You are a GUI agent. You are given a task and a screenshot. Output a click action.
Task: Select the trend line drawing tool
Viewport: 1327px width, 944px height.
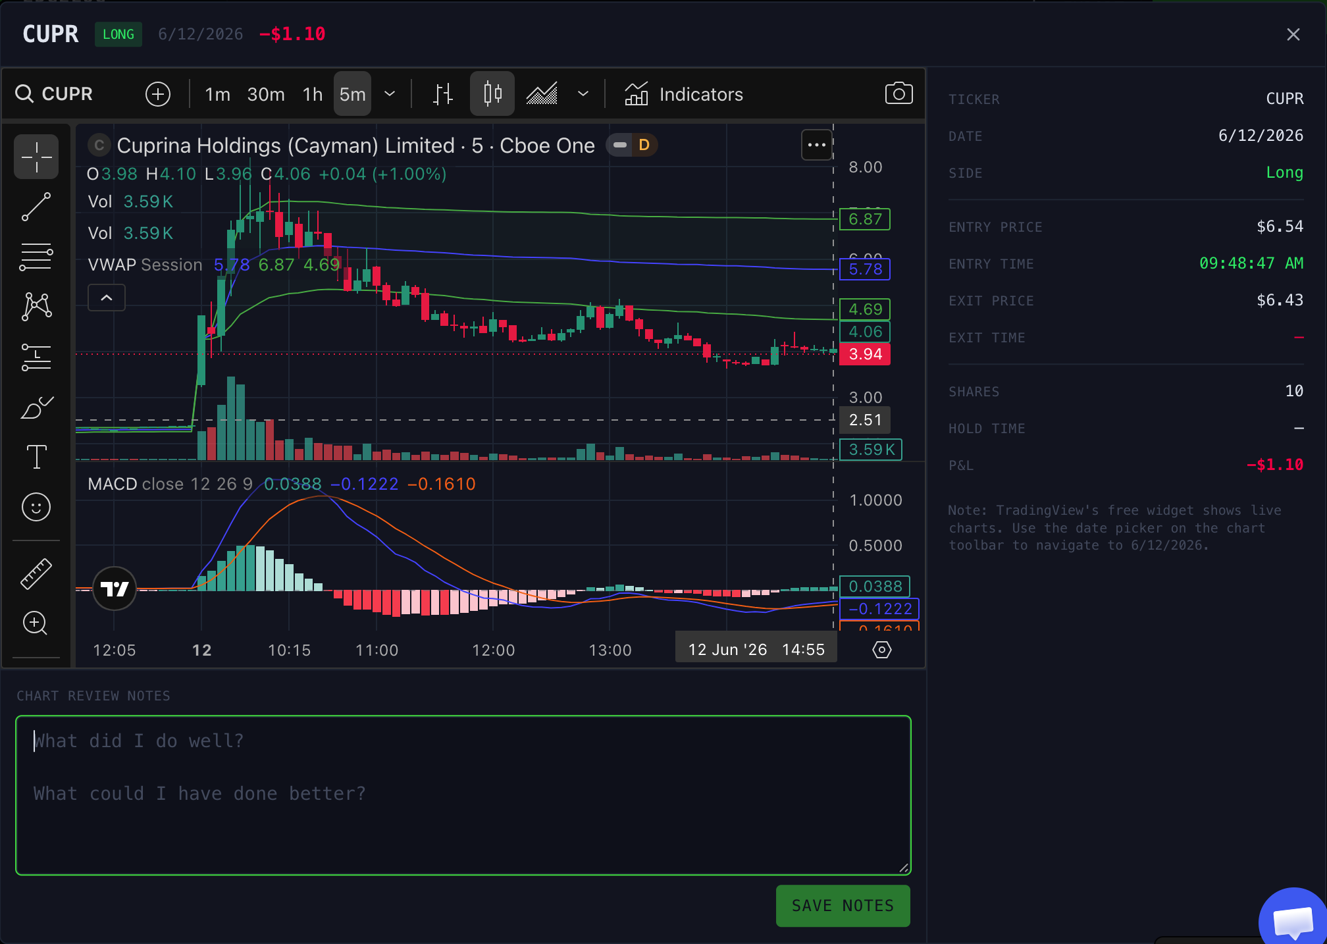[36, 207]
